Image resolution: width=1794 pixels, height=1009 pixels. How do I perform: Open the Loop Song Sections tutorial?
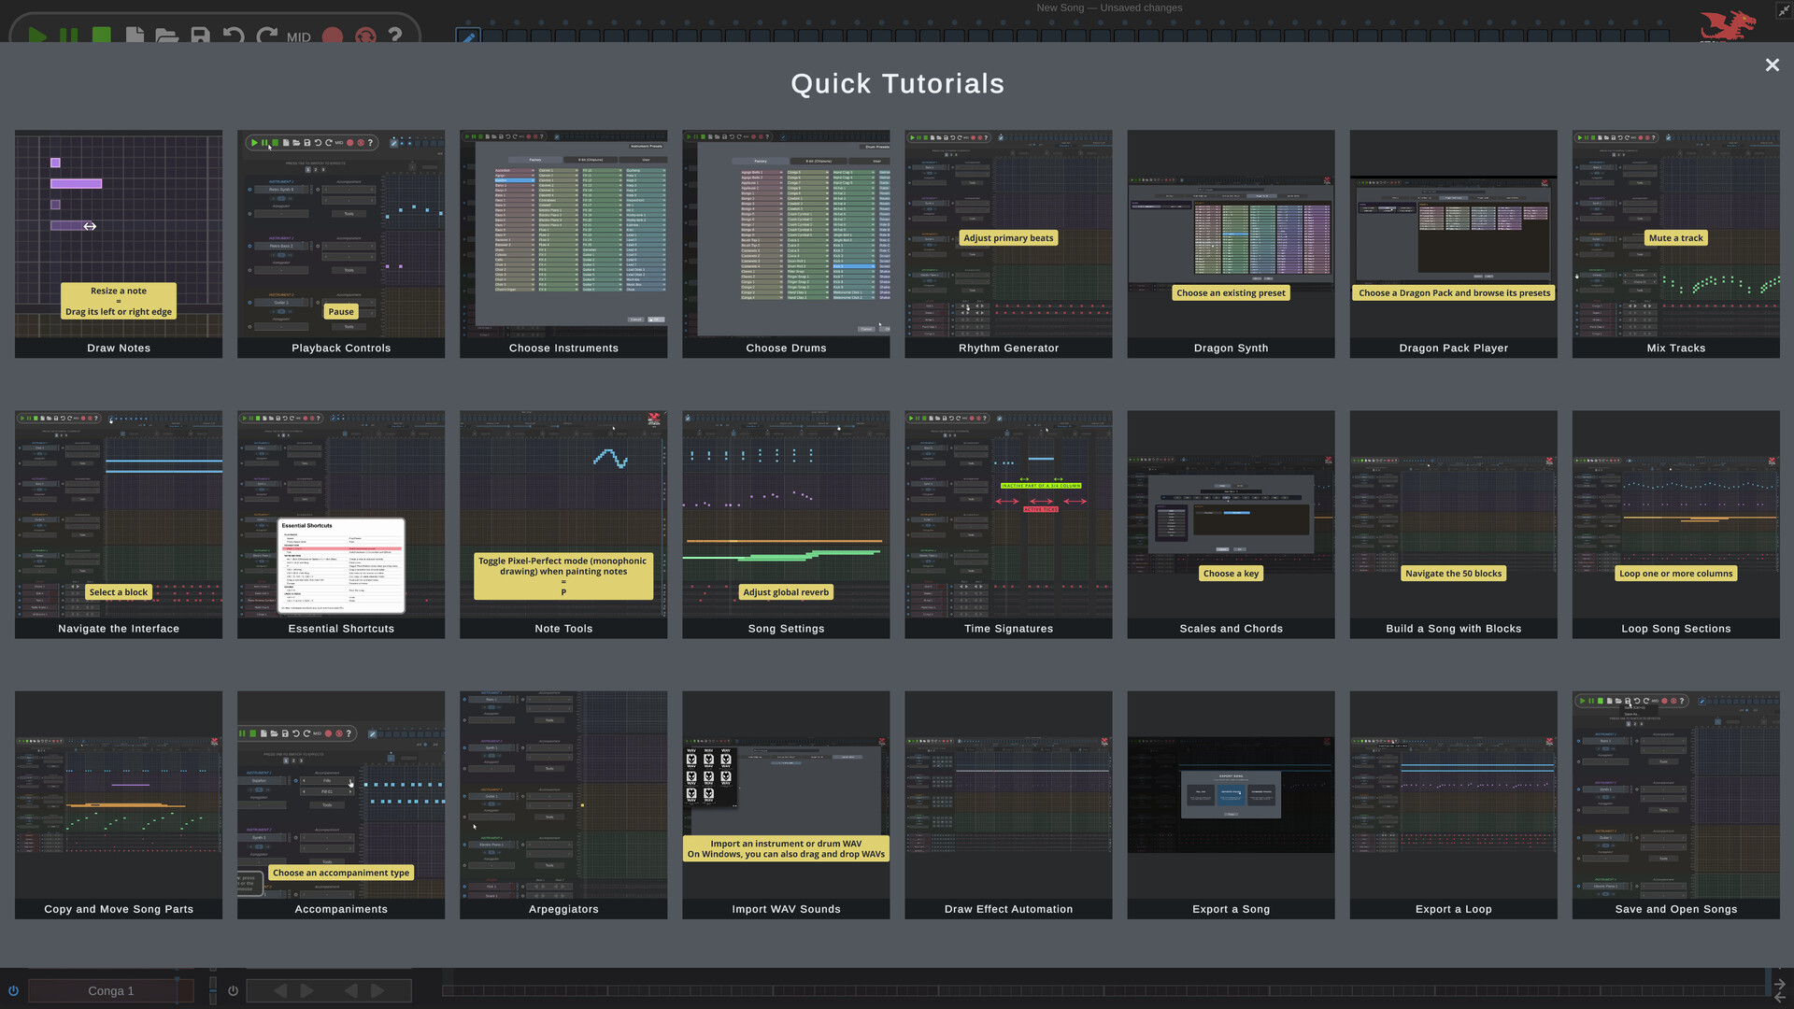point(1675,524)
